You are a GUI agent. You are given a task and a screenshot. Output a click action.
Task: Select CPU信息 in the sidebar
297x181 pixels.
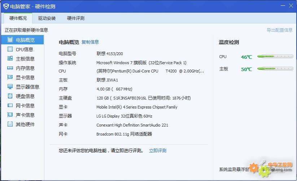(x=22, y=49)
